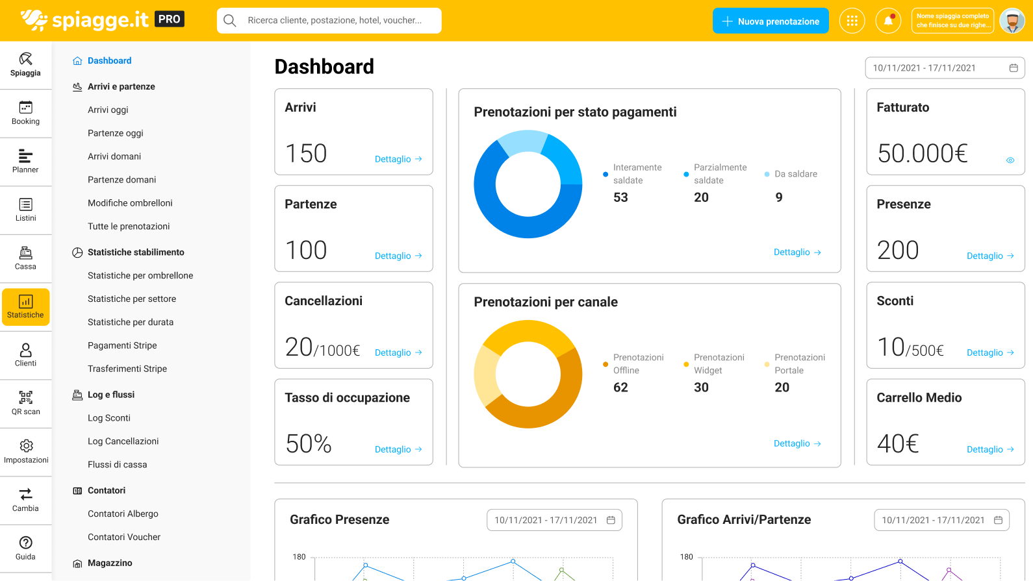Open Arrivi oggi
1033x581 pixels.
[x=108, y=110]
